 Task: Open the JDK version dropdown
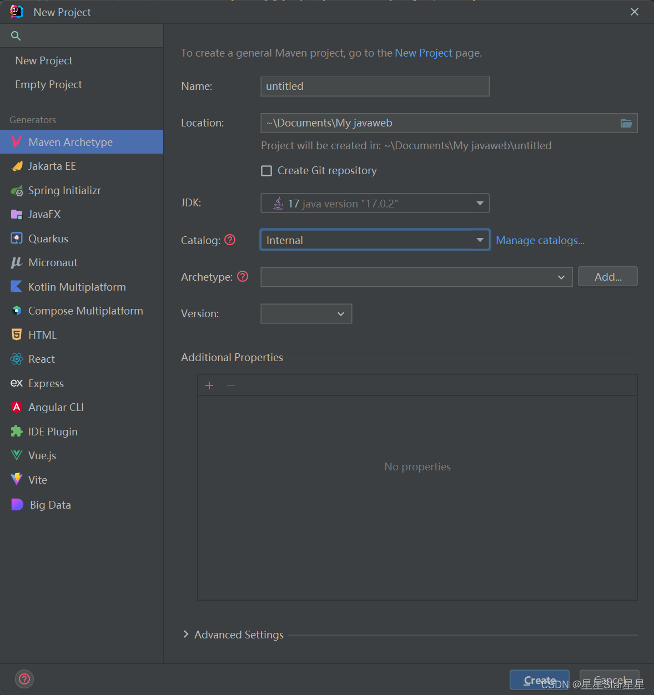pos(375,203)
